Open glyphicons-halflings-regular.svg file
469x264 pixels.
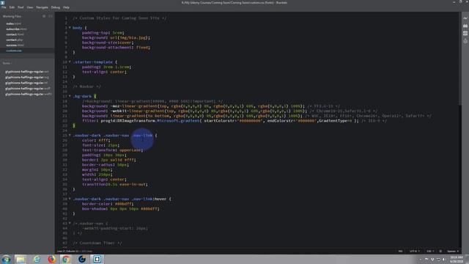click(27, 77)
